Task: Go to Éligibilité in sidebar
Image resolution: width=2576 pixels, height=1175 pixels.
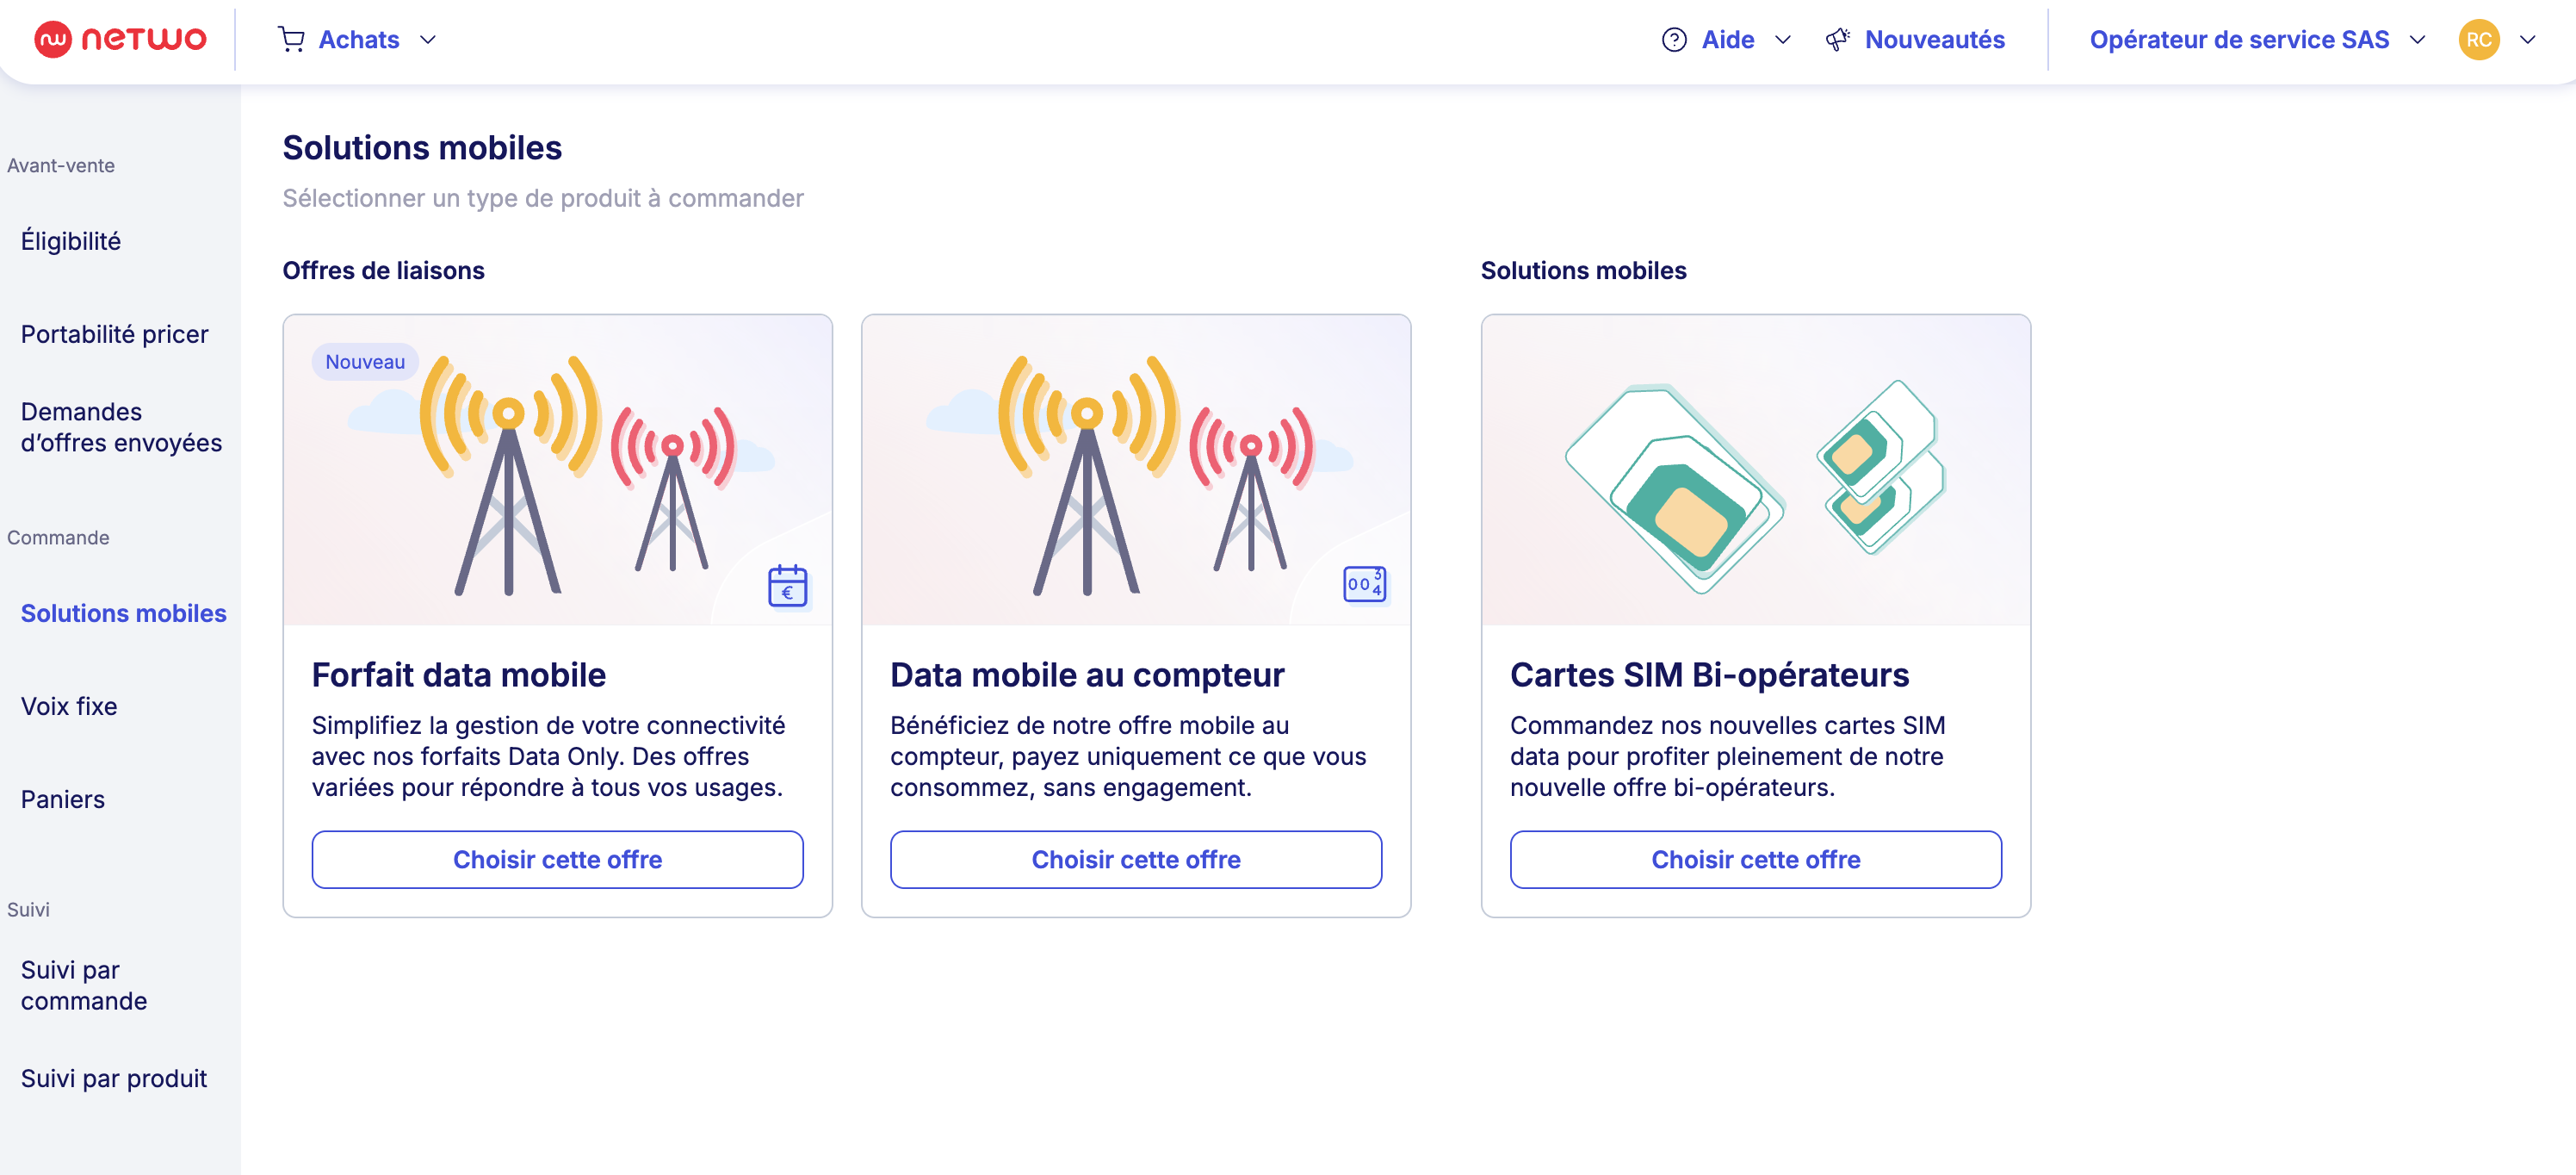Action: [x=71, y=241]
